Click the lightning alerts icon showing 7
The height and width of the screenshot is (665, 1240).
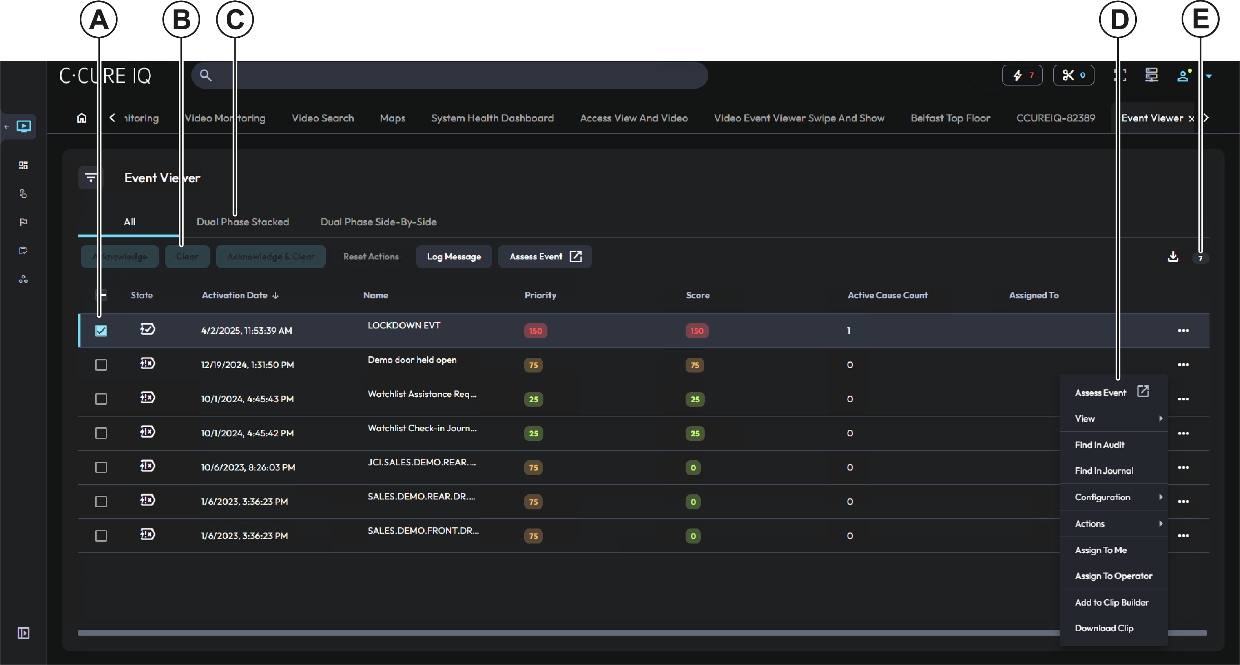[x=1022, y=75]
